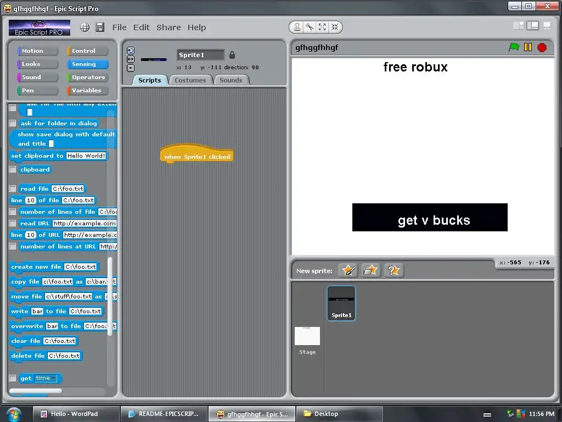The height and width of the screenshot is (422, 562).
Task: Click 'Hello World!' field in set clipboard
Action: pos(86,156)
